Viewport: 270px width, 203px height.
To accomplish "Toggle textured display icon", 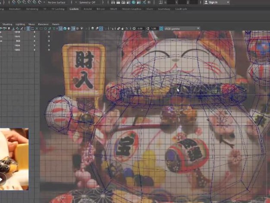I will [77, 29].
